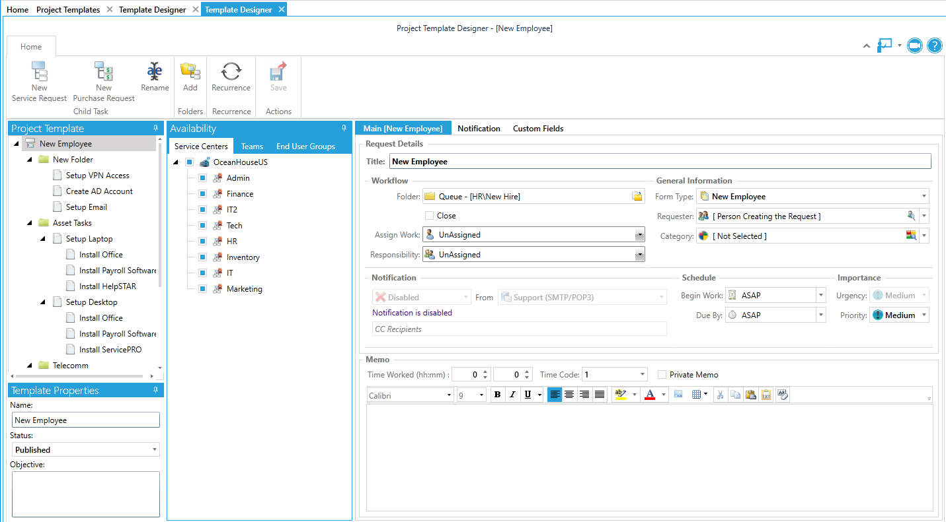The image size is (946, 522).
Task: Toggle Finance service center checkbox
Action: pos(203,194)
